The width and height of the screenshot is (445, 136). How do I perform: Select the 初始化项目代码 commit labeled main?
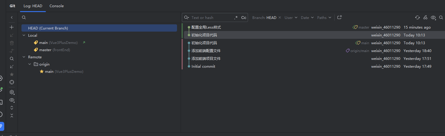pos(204,43)
